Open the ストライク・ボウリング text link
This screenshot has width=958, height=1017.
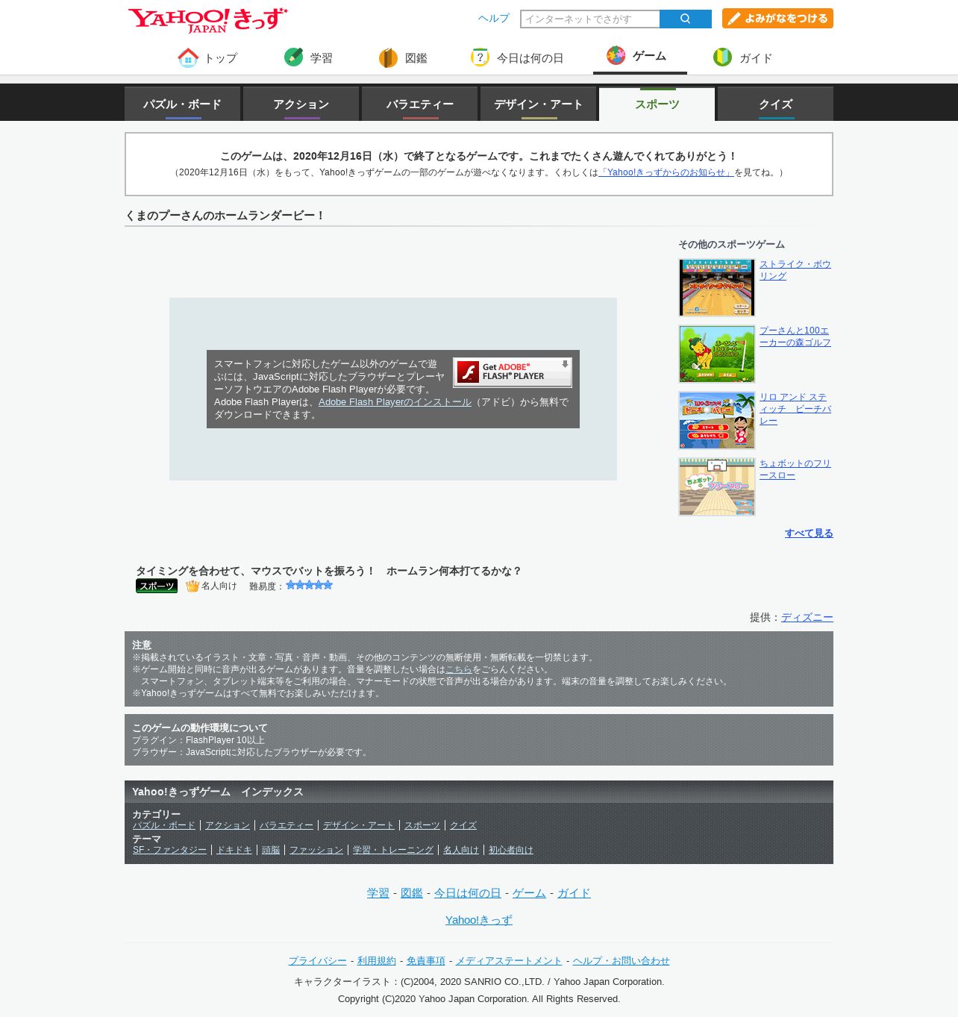click(795, 270)
